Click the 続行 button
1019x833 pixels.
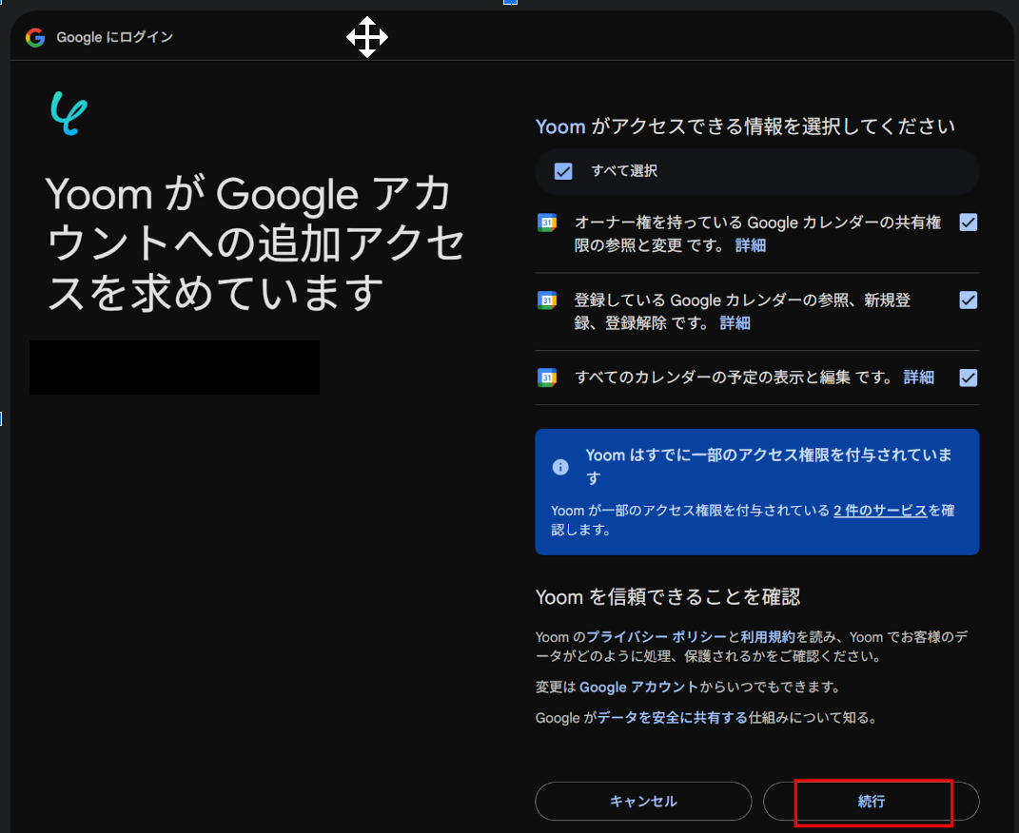click(x=871, y=802)
